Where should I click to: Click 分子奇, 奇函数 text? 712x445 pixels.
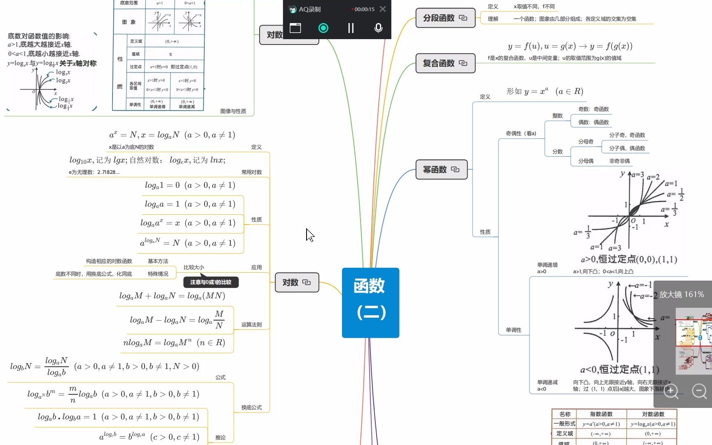627,135
